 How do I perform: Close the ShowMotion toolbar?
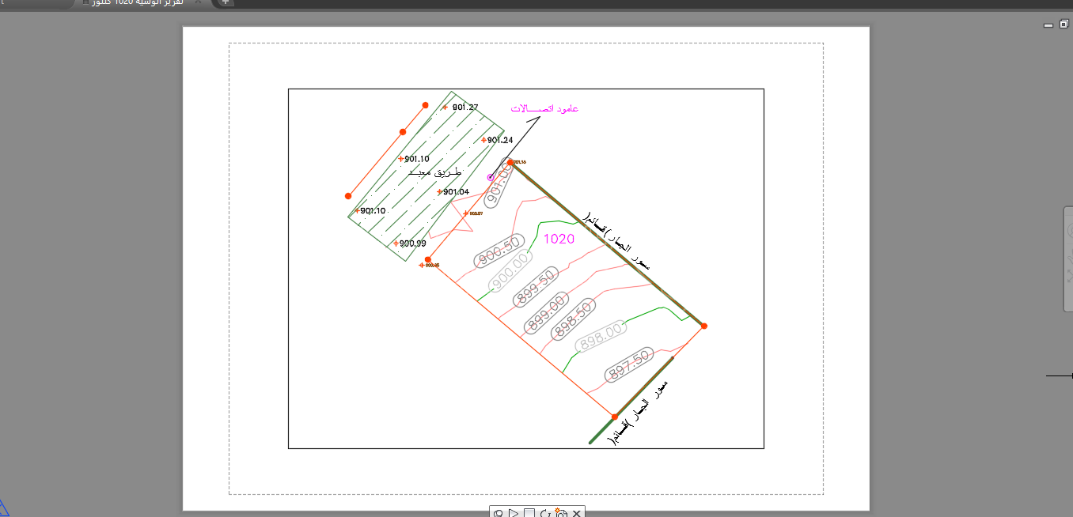pos(577,513)
